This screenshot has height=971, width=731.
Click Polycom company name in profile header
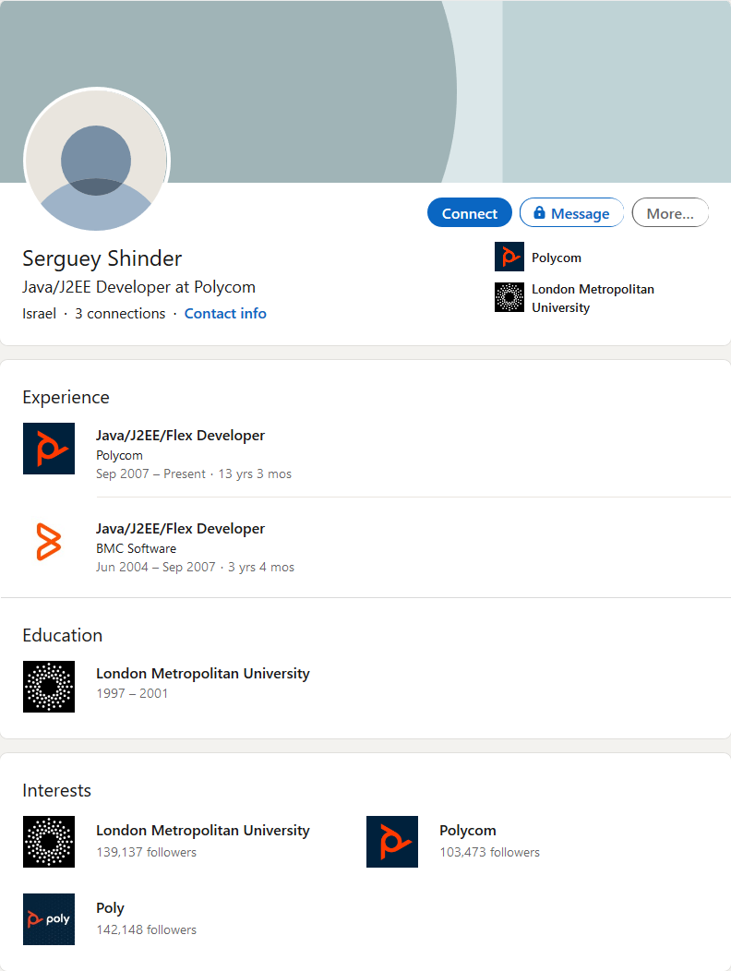(x=557, y=258)
